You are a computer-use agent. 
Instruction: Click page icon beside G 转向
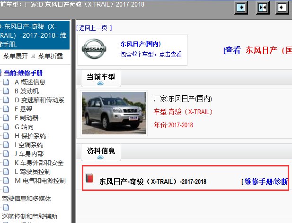coord(6,127)
